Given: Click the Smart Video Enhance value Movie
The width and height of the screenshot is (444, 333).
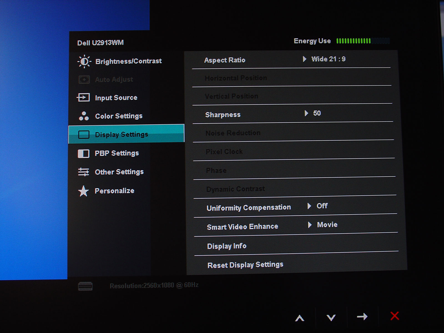Looking at the screenshot, I should click(x=327, y=225).
